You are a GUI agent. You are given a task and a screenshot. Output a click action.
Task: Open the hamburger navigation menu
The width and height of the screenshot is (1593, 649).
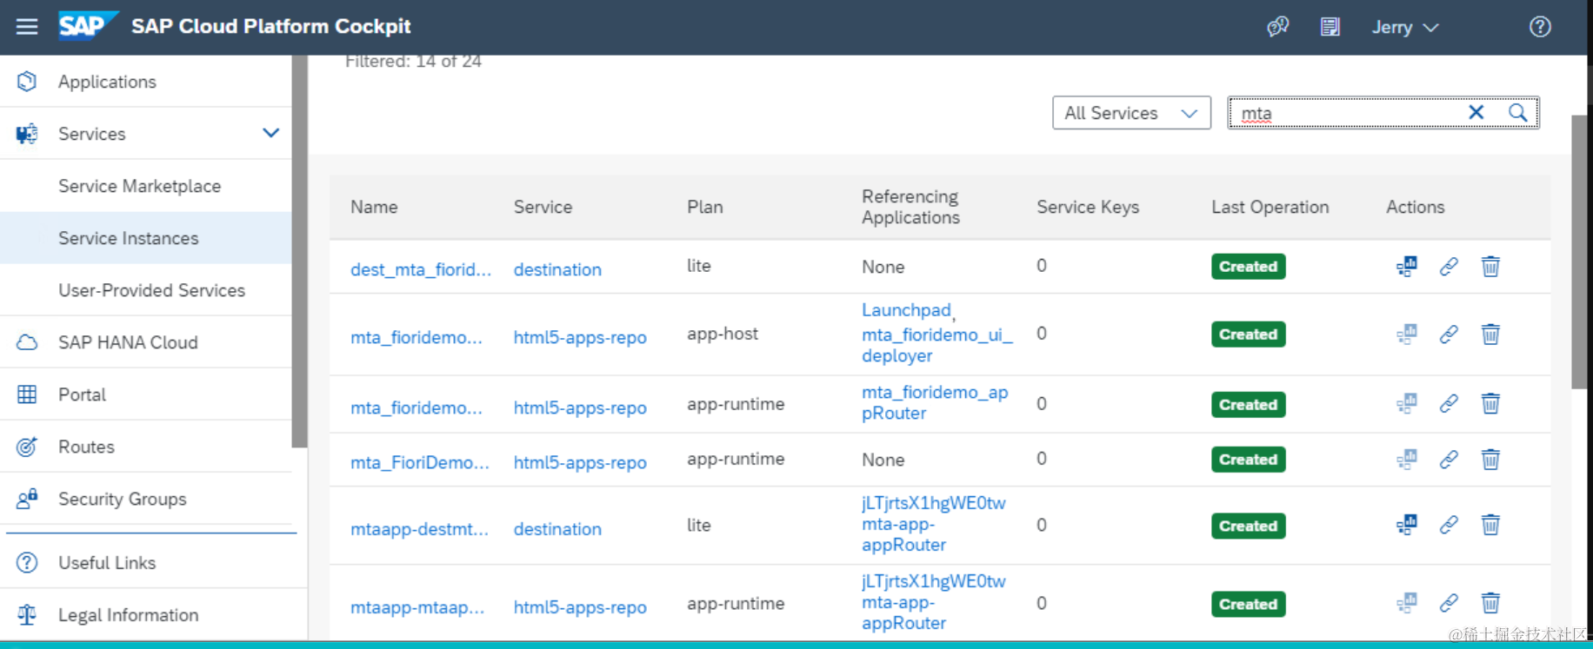pyautogui.click(x=27, y=27)
